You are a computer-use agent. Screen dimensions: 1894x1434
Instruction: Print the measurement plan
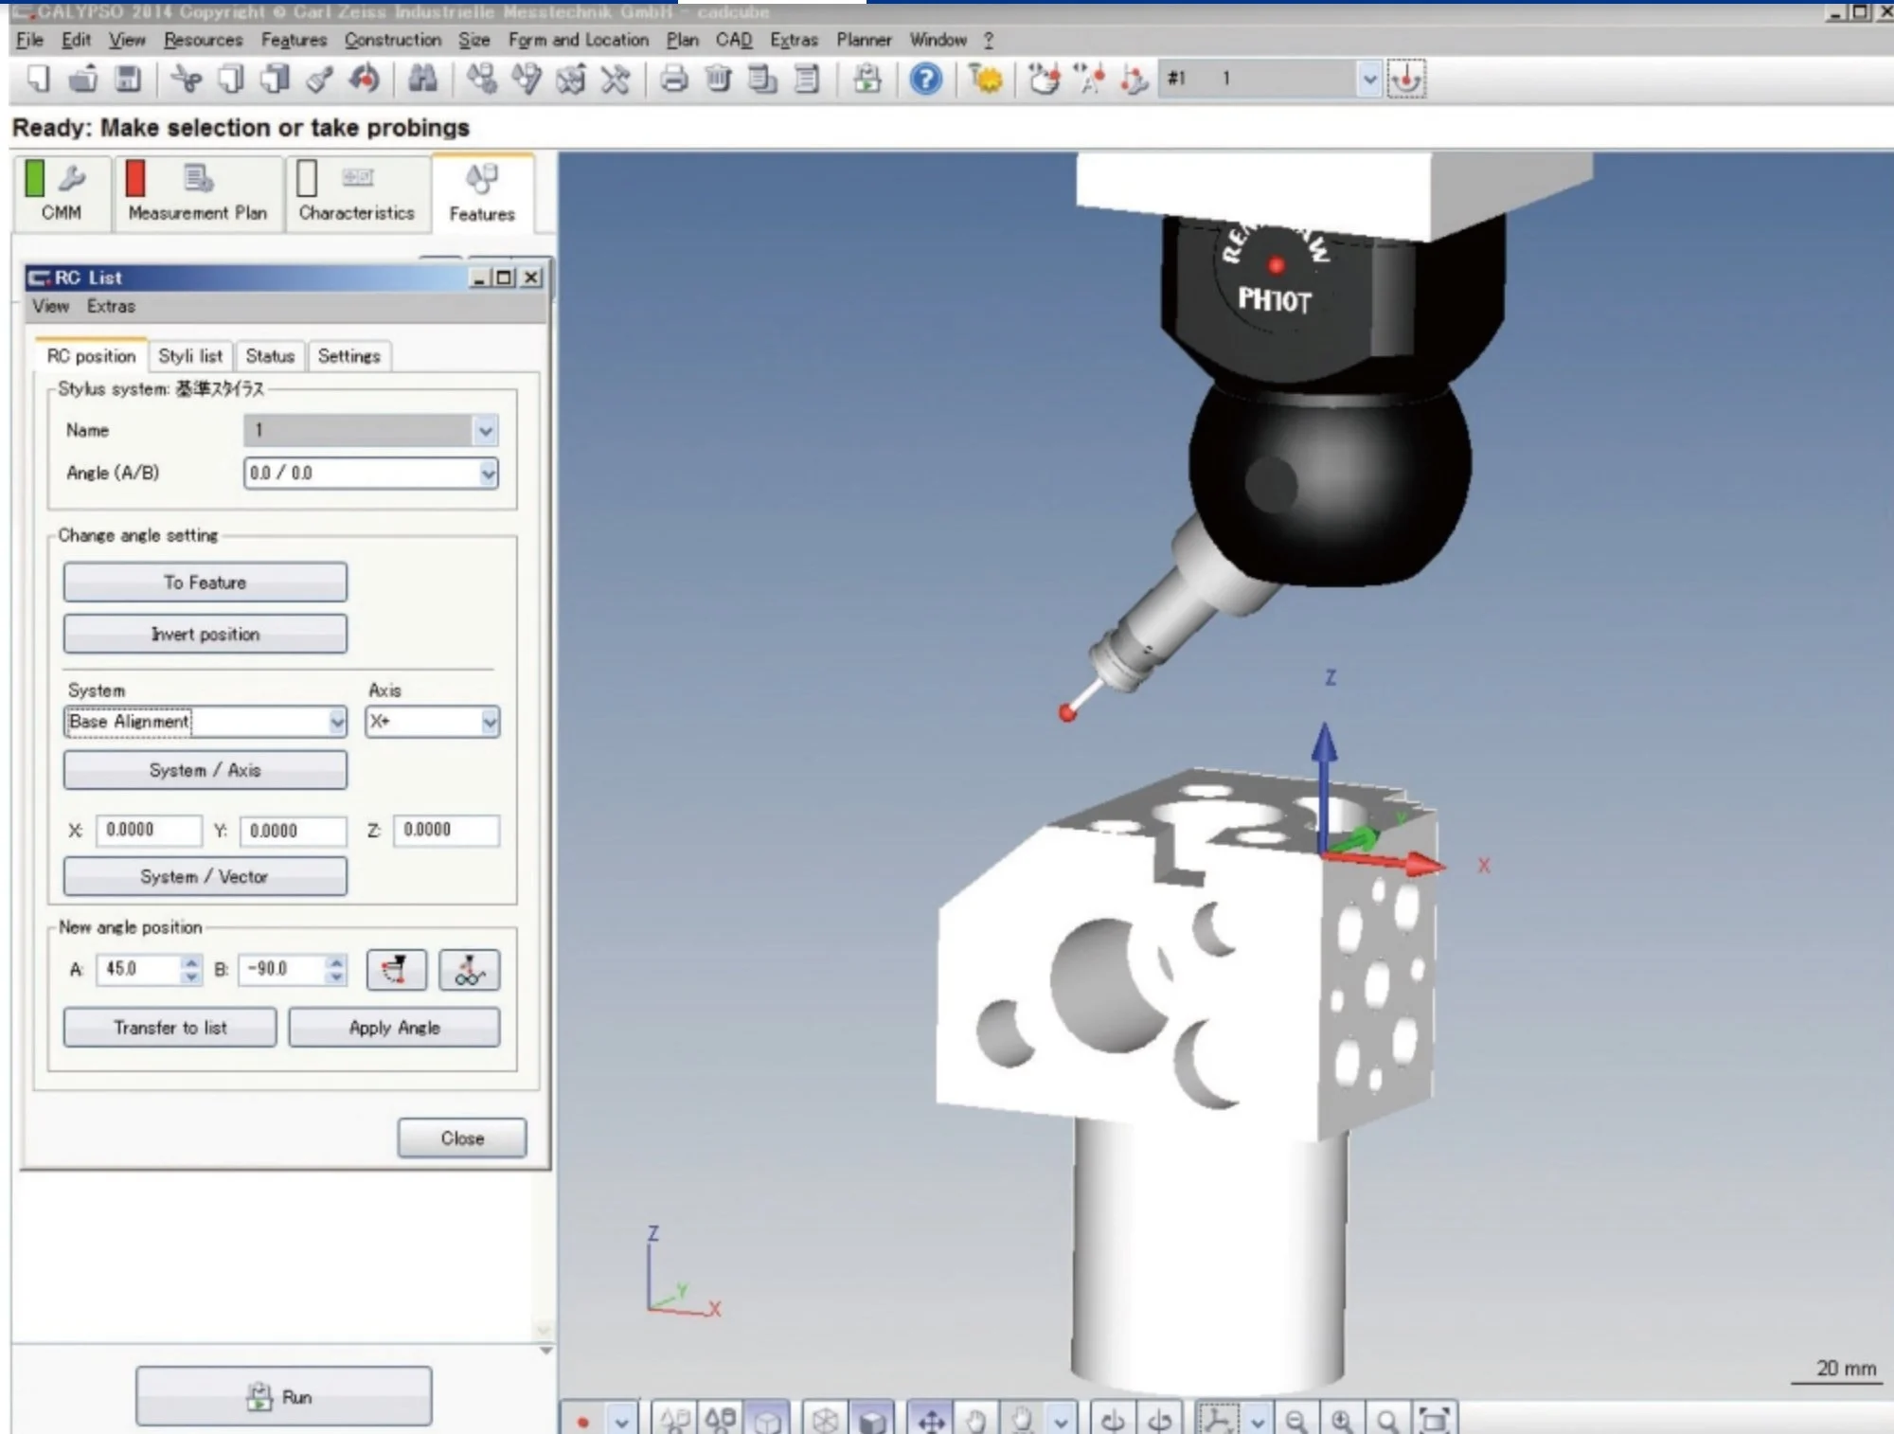[674, 80]
